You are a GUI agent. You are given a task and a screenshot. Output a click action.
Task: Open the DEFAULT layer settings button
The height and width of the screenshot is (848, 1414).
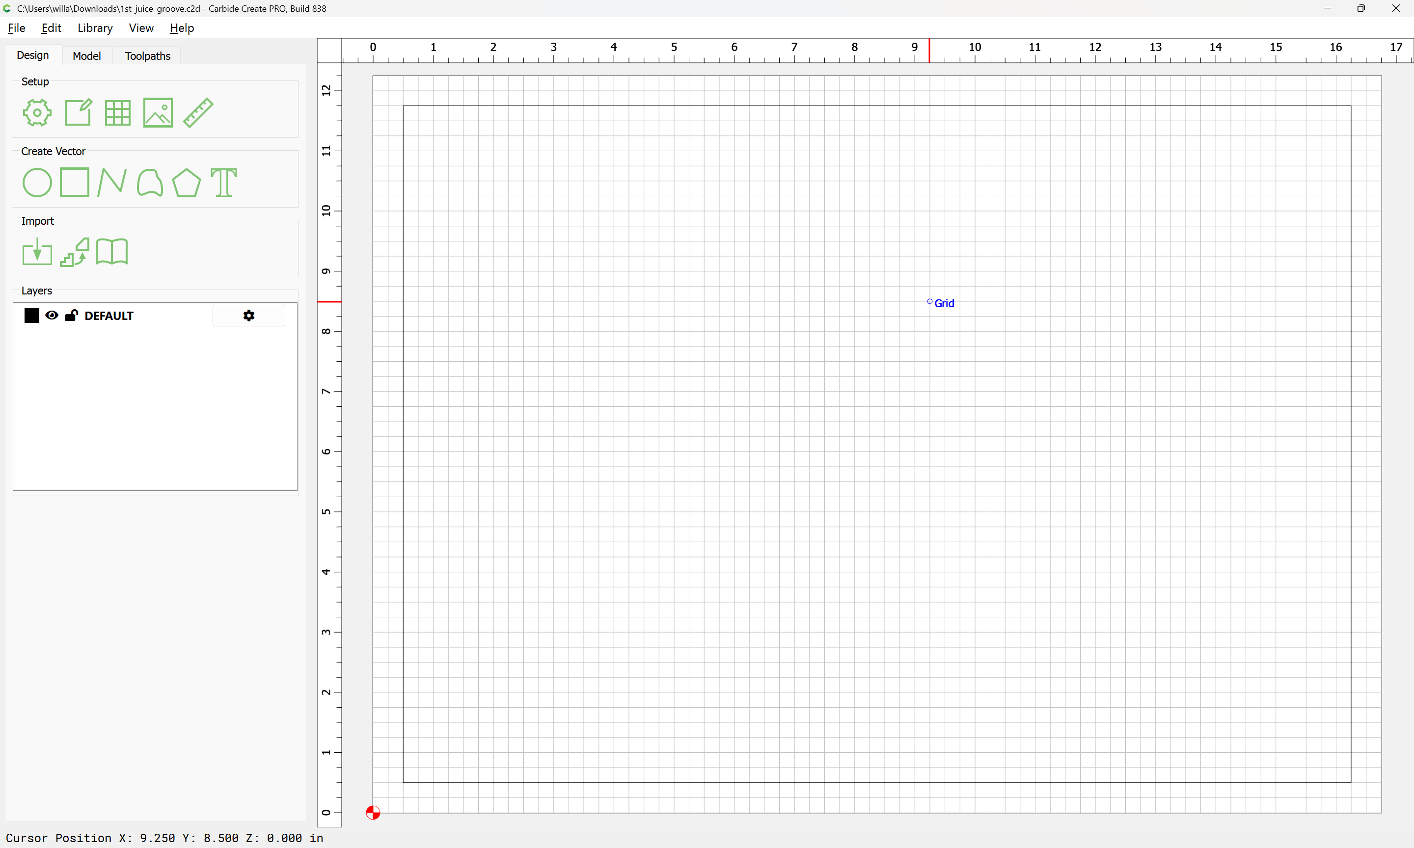(x=248, y=316)
